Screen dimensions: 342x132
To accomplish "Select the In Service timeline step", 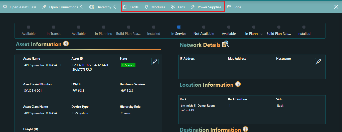I will coord(179,27).
